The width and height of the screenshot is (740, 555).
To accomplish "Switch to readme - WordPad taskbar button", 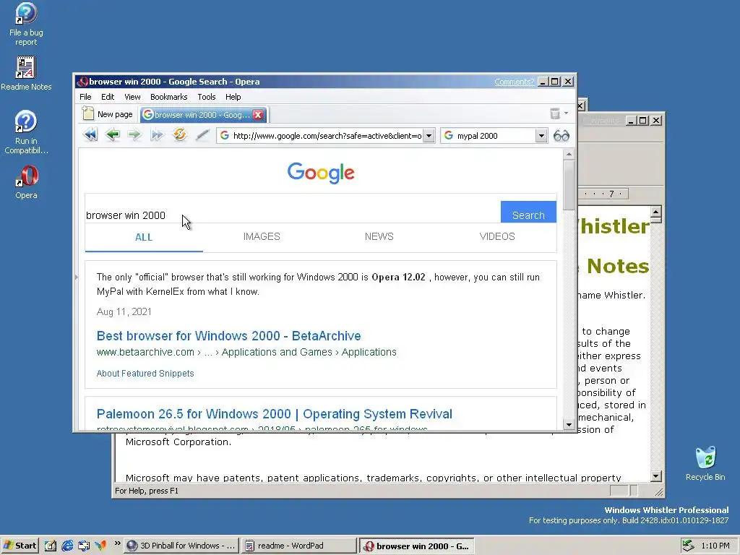I will tap(299, 546).
